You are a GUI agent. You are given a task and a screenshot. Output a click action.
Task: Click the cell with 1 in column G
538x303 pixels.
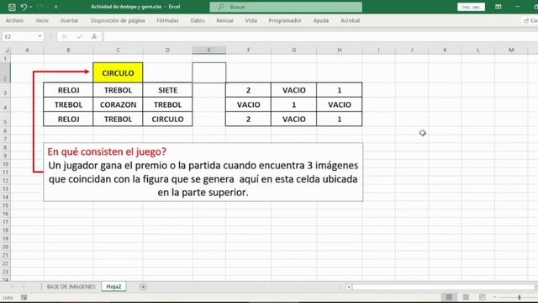click(293, 104)
